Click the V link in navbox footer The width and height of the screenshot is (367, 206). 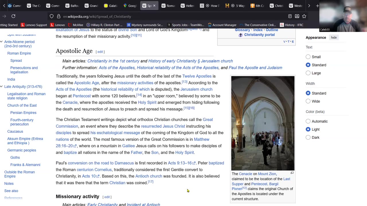click(284, 41)
